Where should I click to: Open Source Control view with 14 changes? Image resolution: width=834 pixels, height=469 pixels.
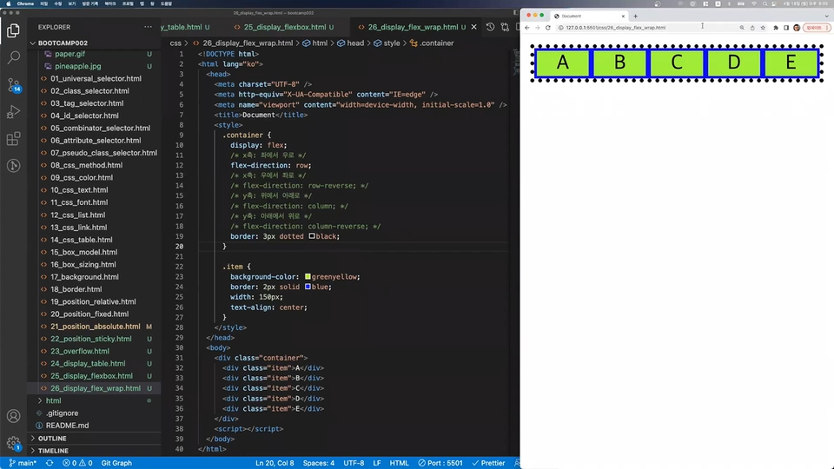click(13, 84)
